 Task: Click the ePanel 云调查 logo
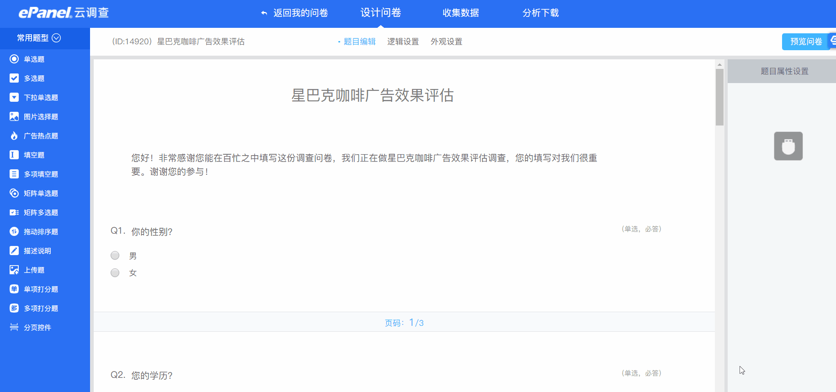click(64, 12)
